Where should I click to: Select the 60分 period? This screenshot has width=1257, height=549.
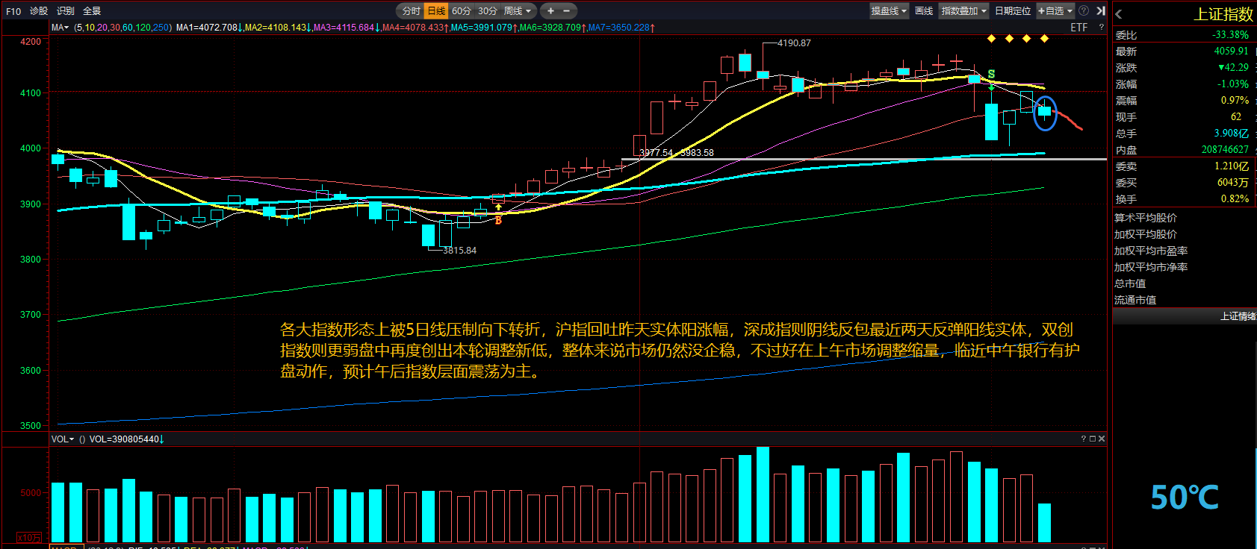tap(461, 10)
